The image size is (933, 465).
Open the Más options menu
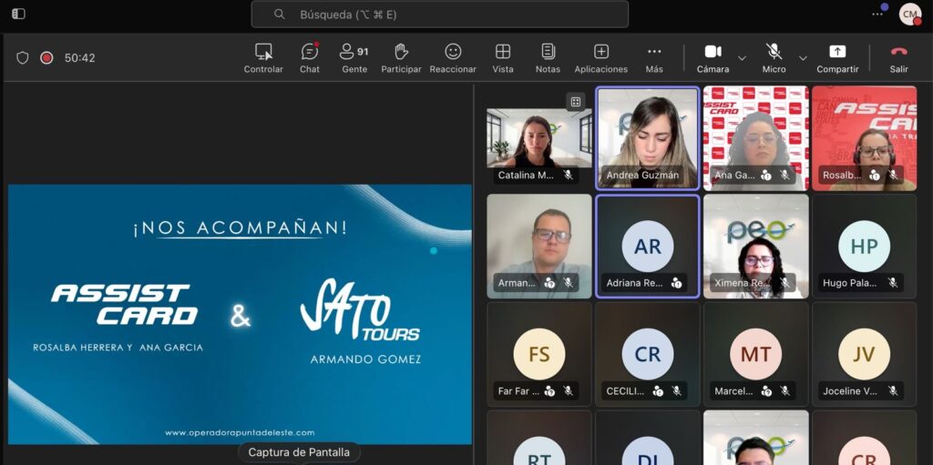click(654, 58)
